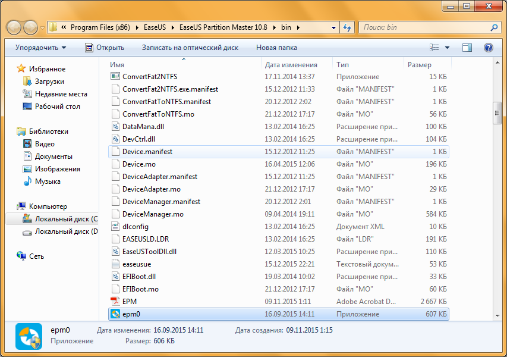The height and width of the screenshot is (357, 507).
Task: Click the EPM Adobe Acrobat PDF icon
Action: (x=115, y=301)
